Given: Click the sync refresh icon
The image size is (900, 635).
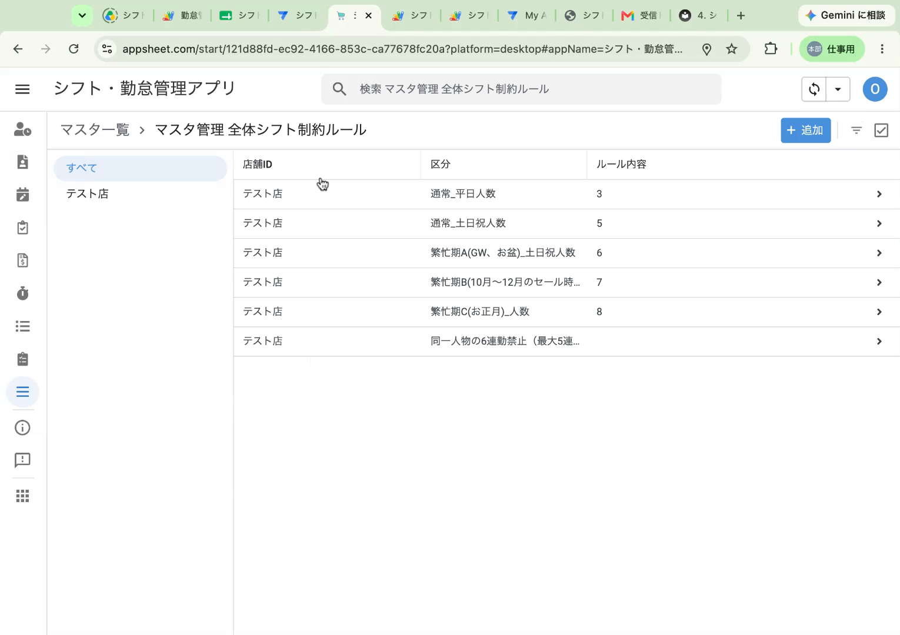Looking at the screenshot, I should pos(814,89).
